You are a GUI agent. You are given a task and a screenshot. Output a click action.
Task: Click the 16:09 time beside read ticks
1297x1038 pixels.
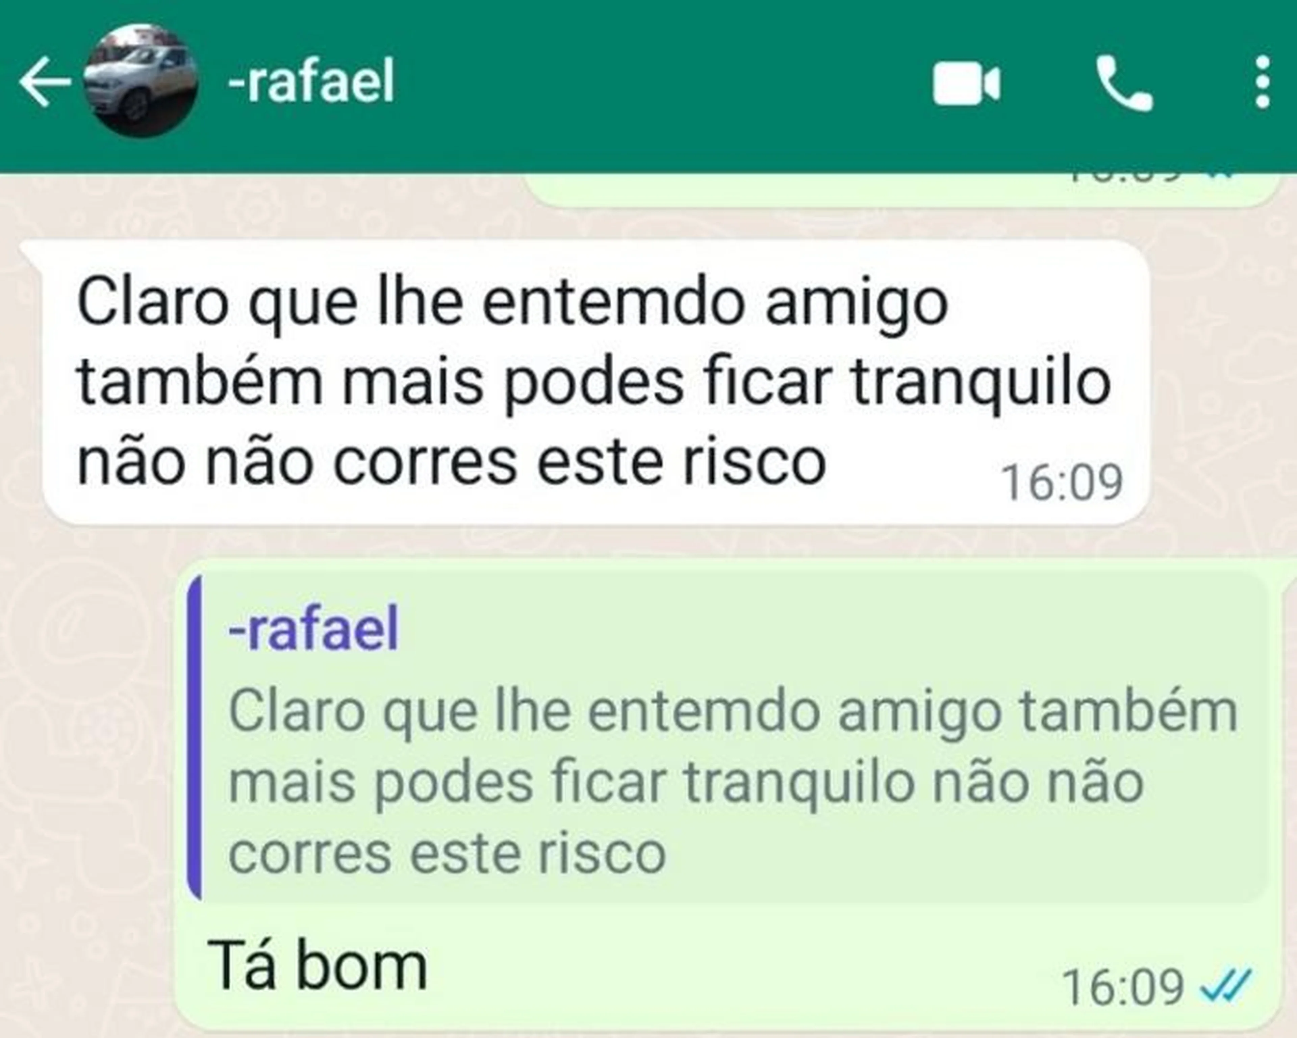point(1122,987)
